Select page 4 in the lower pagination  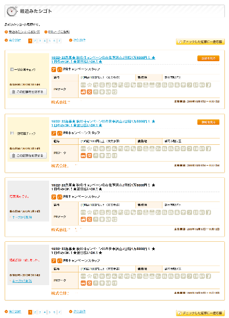(45, 312)
